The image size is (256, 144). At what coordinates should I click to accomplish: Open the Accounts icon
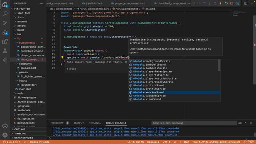pyautogui.click(x=5, y=126)
